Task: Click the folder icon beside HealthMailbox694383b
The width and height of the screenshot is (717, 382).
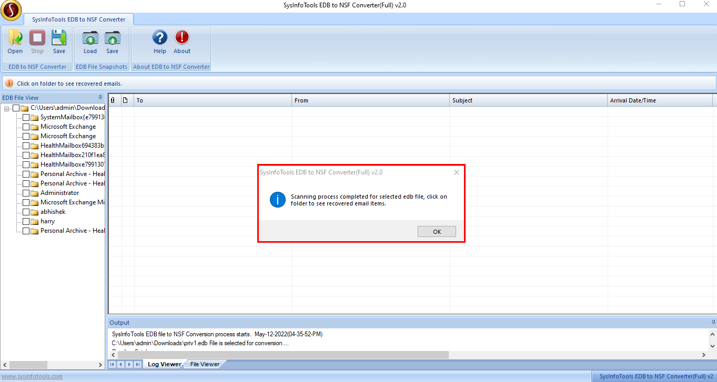Action: 35,146
